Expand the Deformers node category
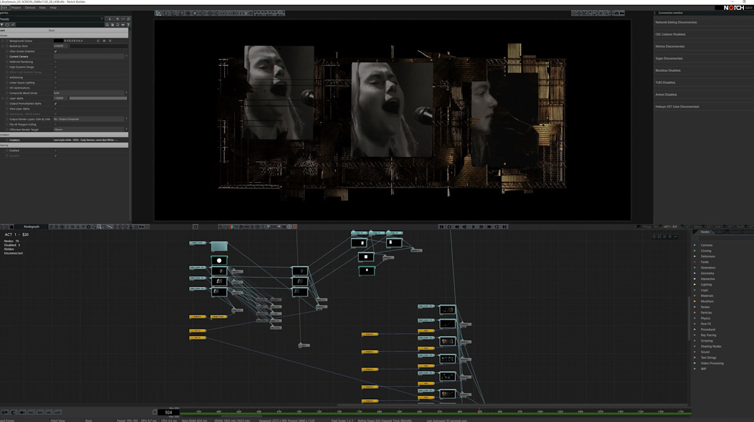Screen dimensions: 754x422 click(x=695, y=256)
